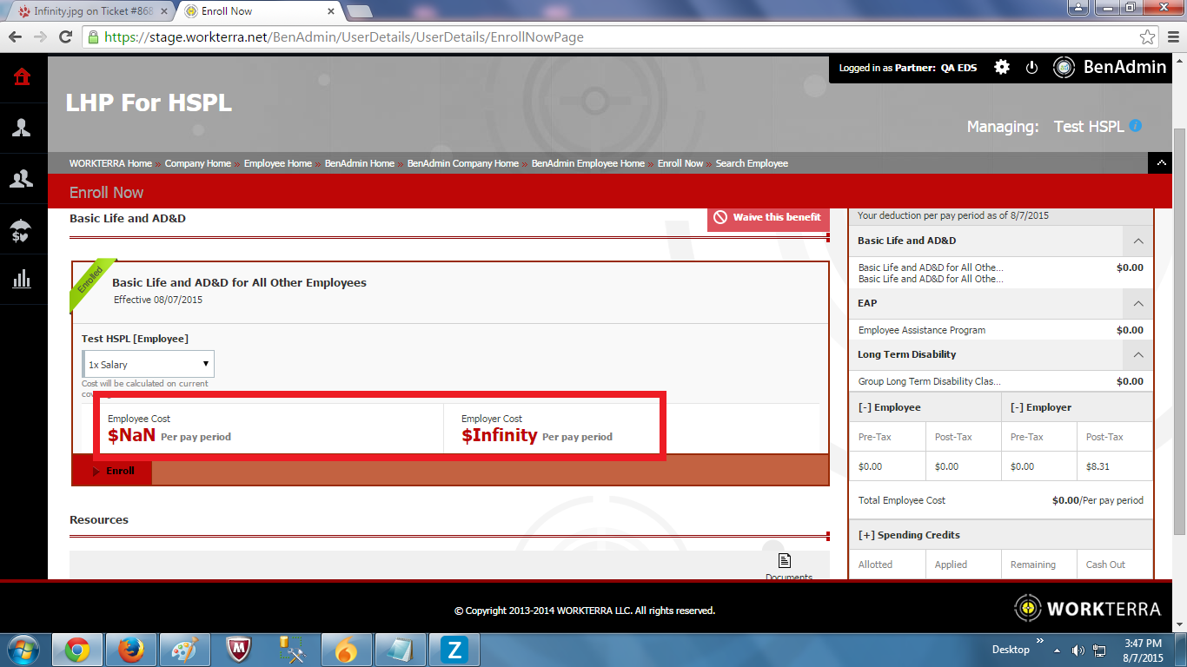
Task: Go to Company Home breadcrumb
Action: click(198, 163)
